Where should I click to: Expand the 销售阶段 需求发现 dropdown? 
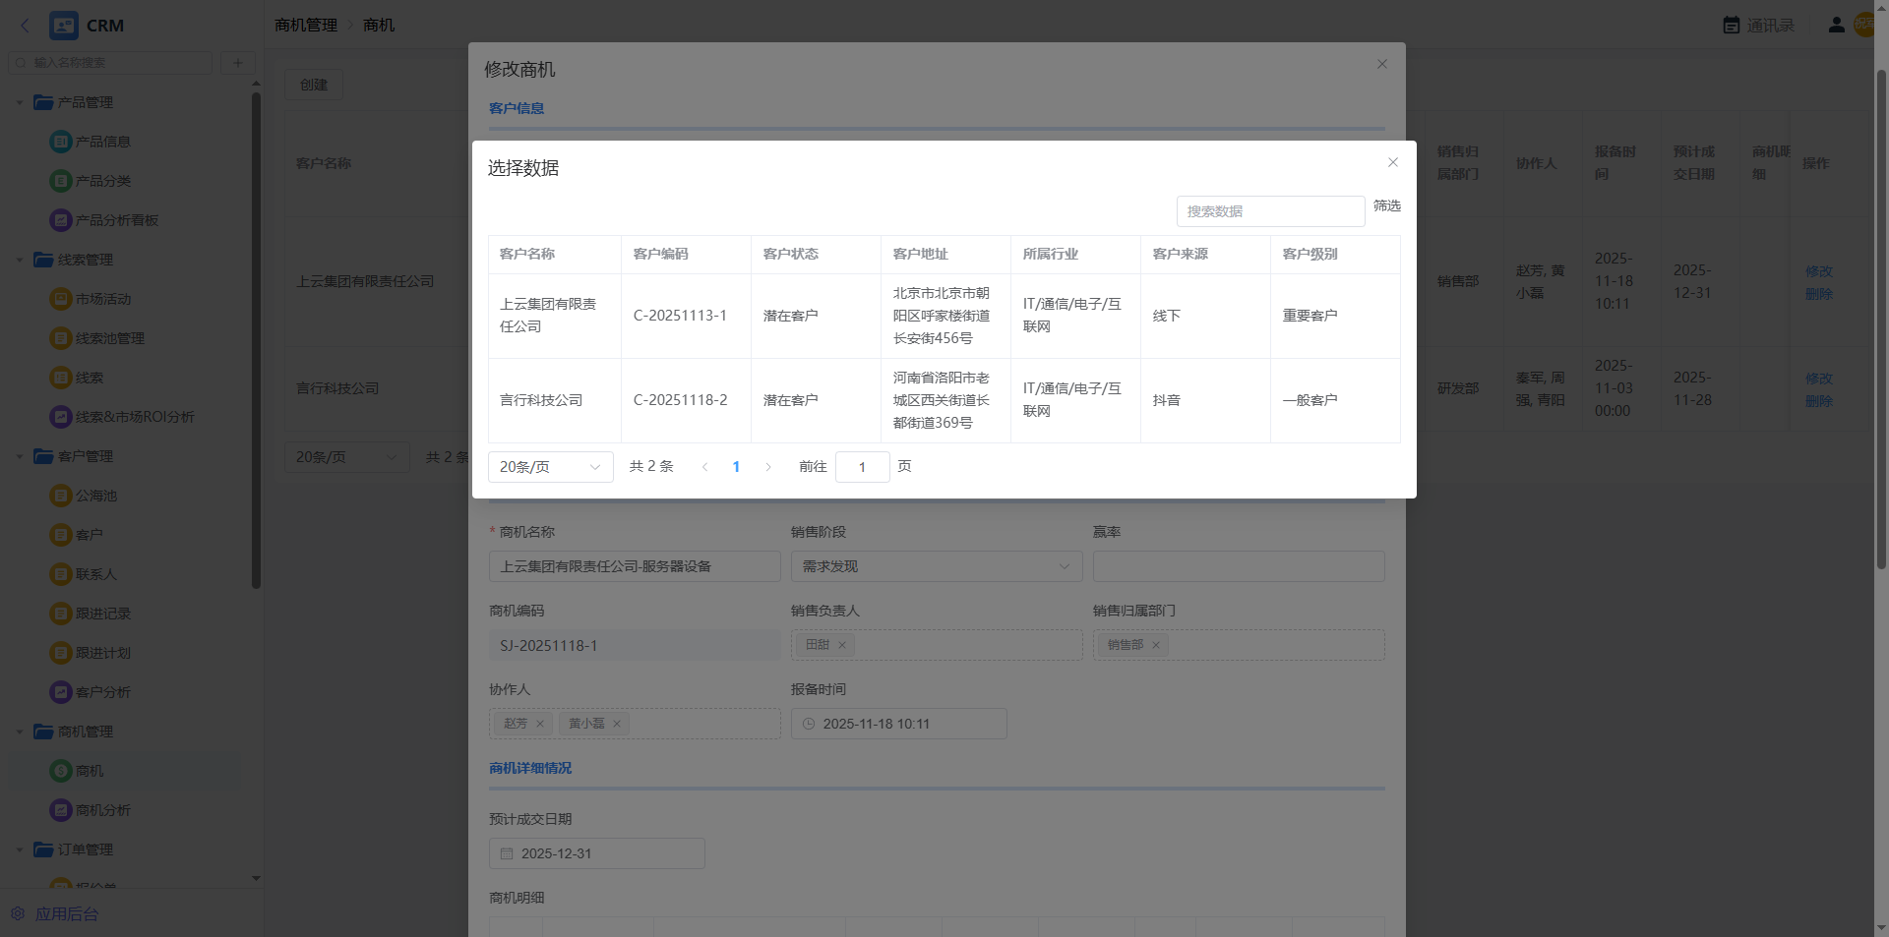[x=936, y=566]
